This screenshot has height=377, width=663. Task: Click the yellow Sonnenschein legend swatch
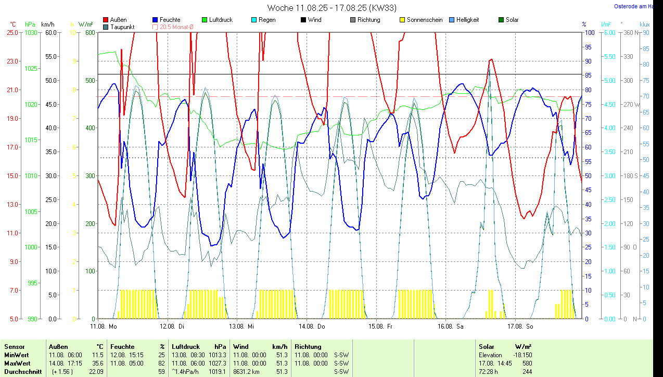coord(402,20)
